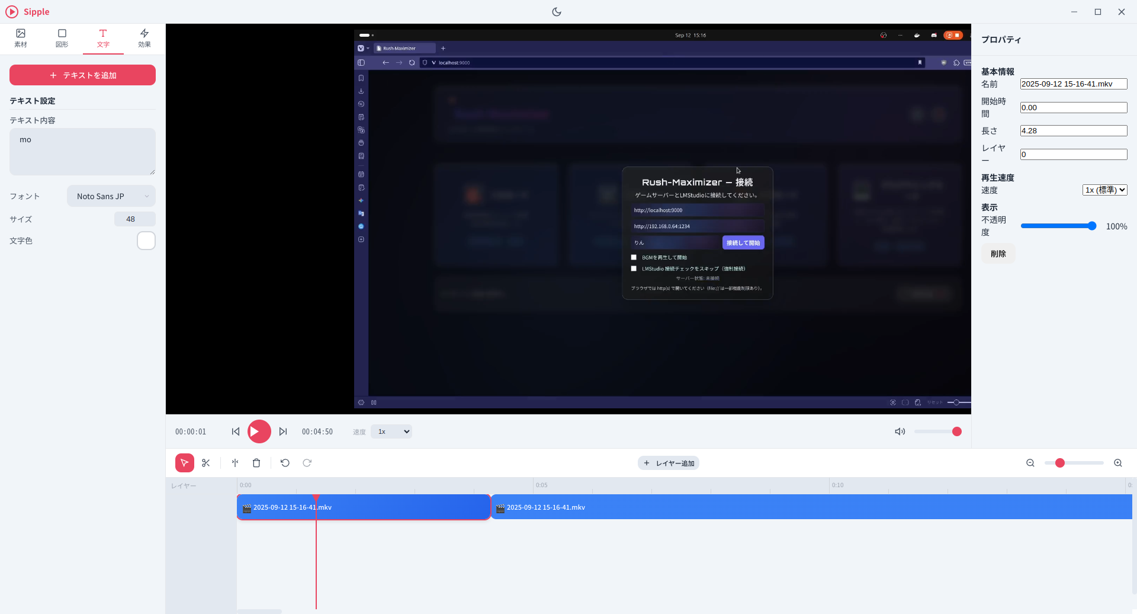The image size is (1137, 614).
Task: Open the white 文字色 color swatch
Action: coord(146,241)
